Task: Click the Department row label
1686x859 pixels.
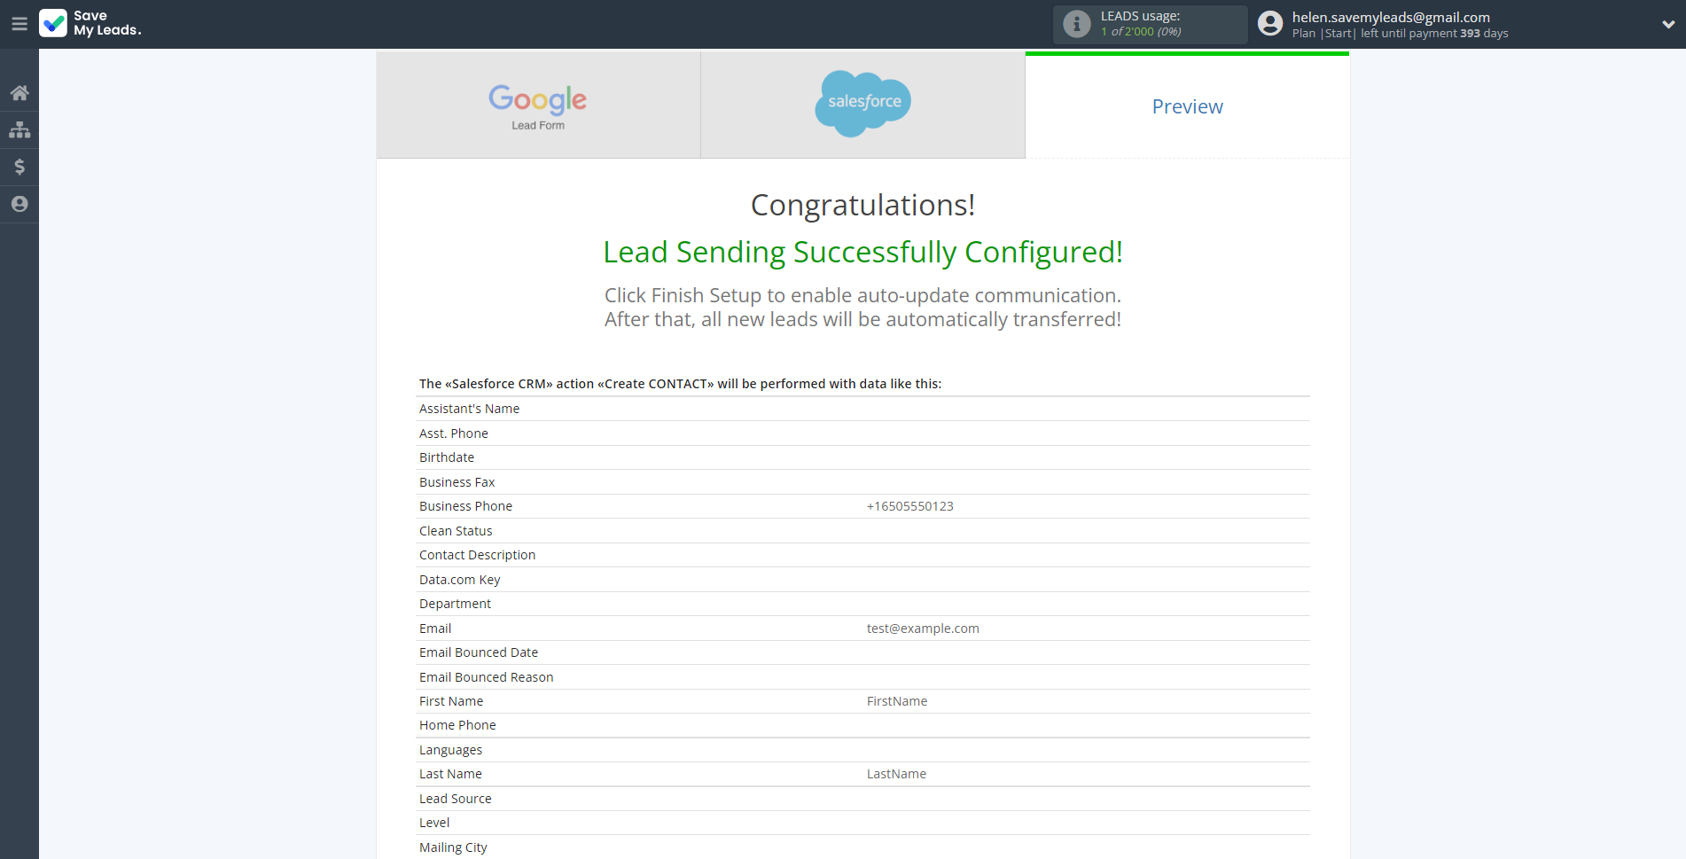Action: pyautogui.click(x=455, y=604)
